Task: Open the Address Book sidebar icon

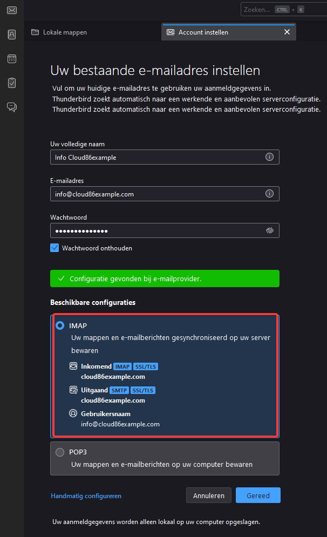Action: [x=12, y=34]
